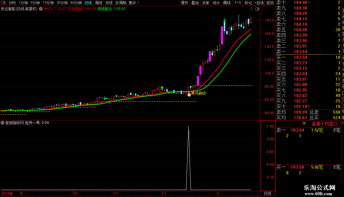Click the white spike peak in the sub-chart

[188, 127]
